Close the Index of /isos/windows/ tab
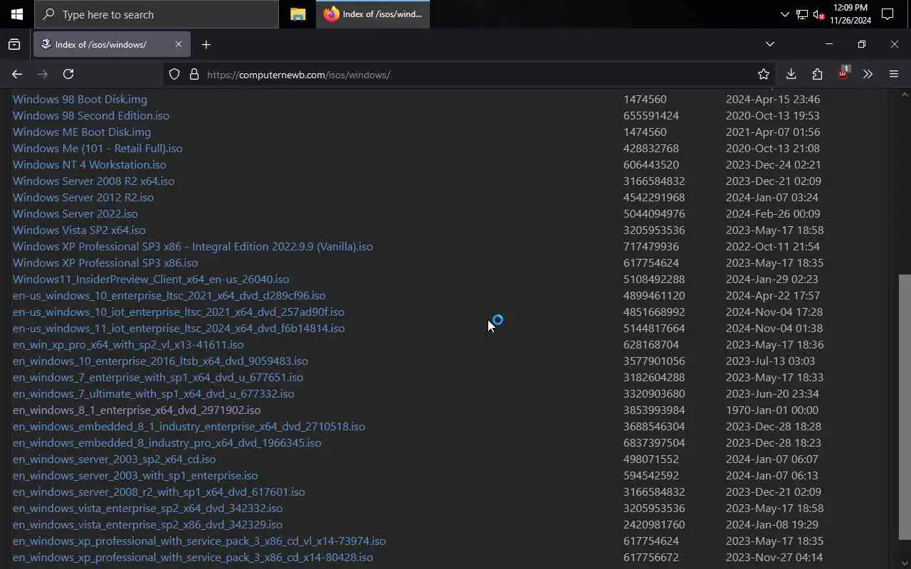This screenshot has width=911, height=569. (x=179, y=44)
